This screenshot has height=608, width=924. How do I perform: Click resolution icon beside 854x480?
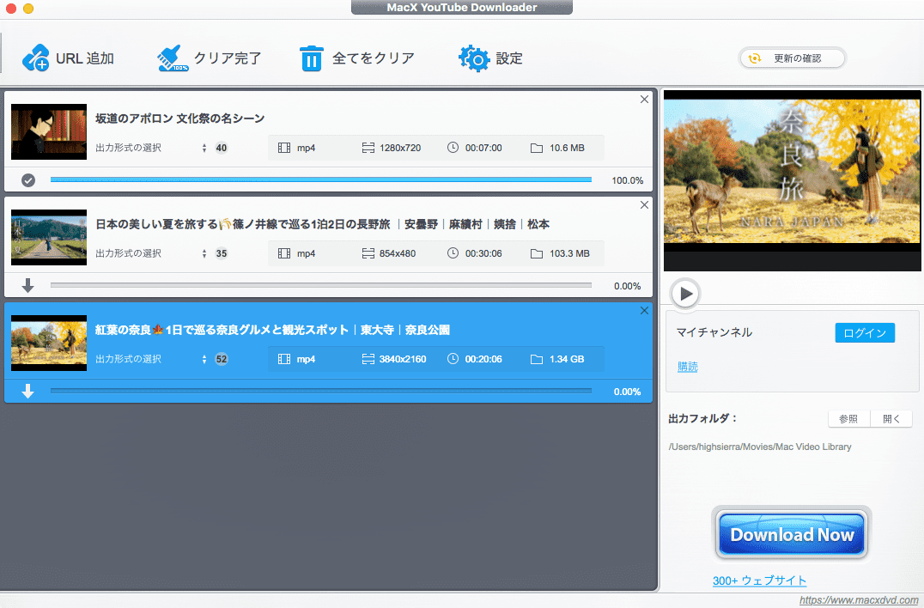[368, 253]
